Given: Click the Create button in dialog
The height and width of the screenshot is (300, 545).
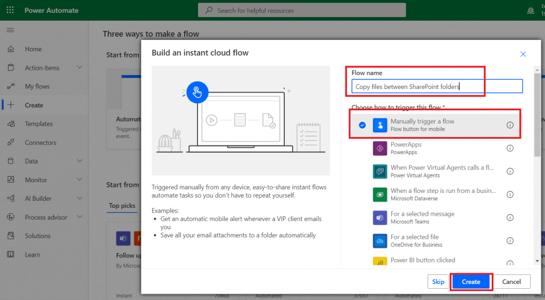Looking at the screenshot, I should pos(471,281).
